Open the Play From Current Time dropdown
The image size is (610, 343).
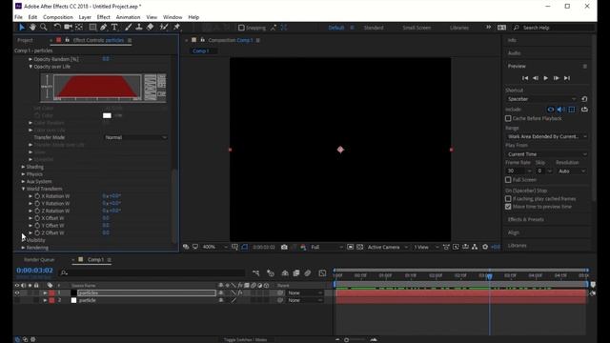(x=547, y=154)
